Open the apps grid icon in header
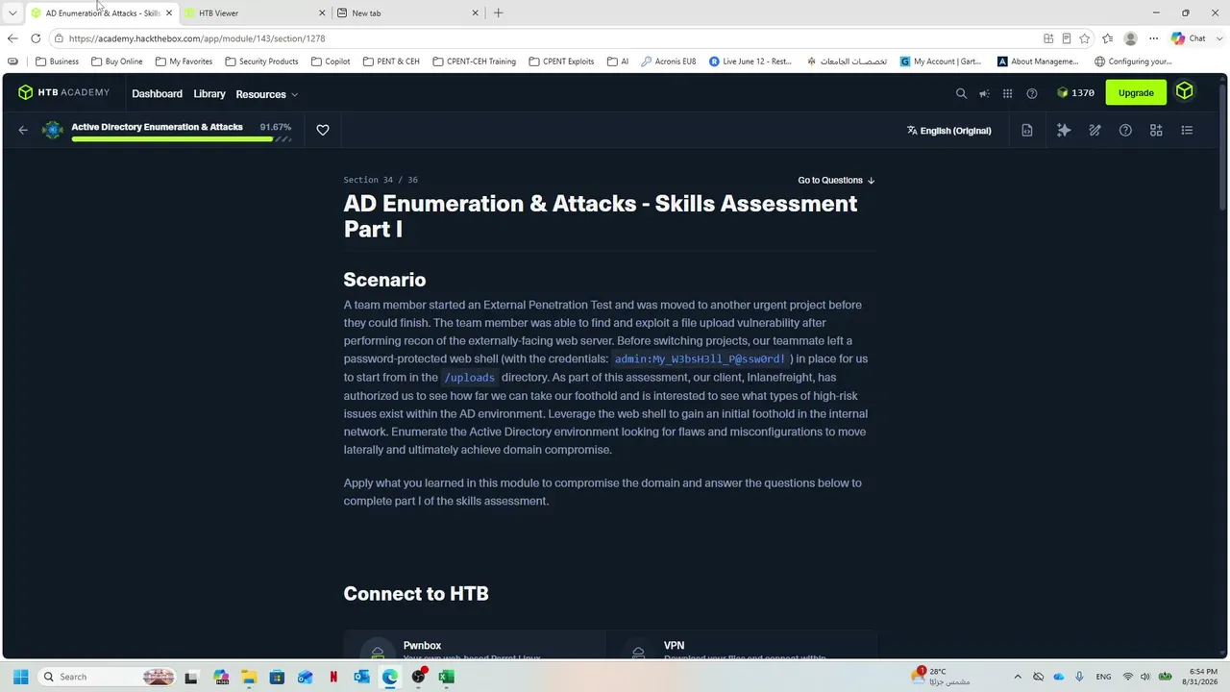This screenshot has width=1230, height=692. 1007,93
